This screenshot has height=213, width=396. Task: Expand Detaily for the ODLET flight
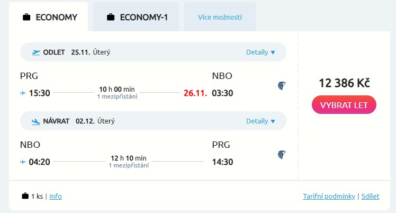tap(260, 52)
